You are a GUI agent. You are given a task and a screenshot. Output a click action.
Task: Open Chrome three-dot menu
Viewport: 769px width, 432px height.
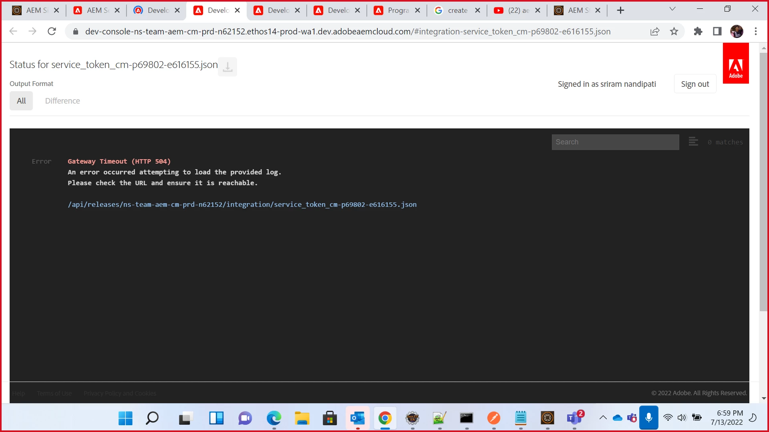pos(756,32)
